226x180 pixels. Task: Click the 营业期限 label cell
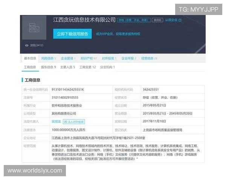(127, 114)
